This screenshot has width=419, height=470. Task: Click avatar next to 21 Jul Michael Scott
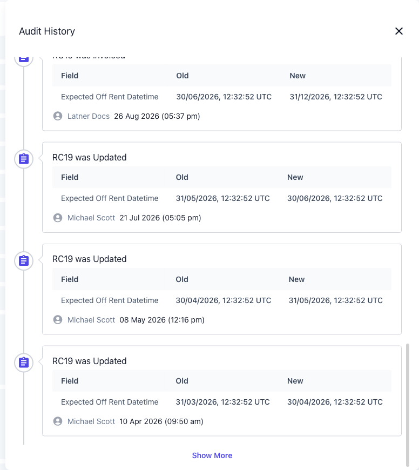58,218
